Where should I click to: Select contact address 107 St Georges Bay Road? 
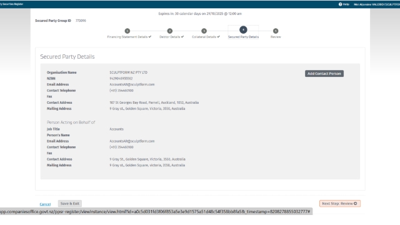click(x=154, y=102)
